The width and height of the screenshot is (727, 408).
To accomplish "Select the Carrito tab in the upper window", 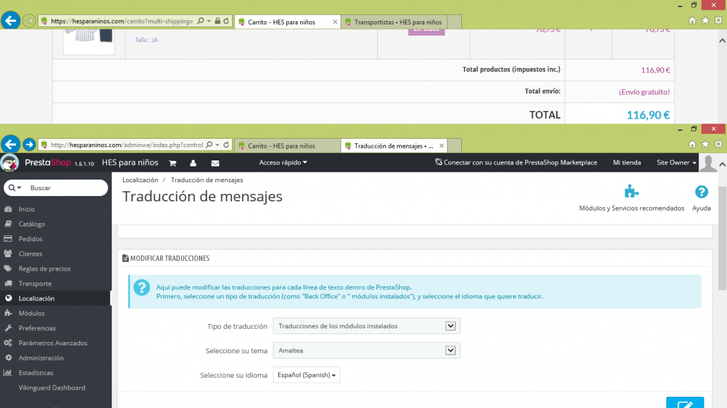I will click(287, 22).
